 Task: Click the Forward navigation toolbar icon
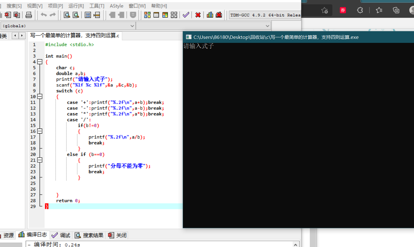point(121,15)
